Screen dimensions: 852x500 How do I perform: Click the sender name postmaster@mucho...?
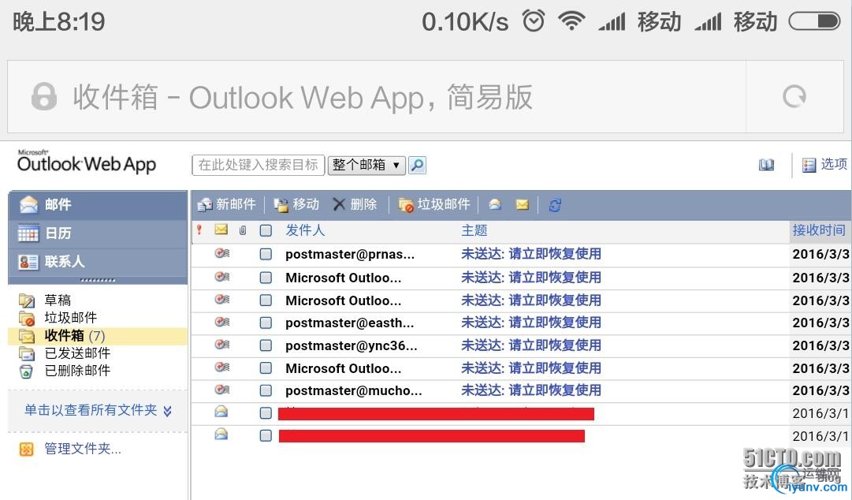click(x=354, y=390)
